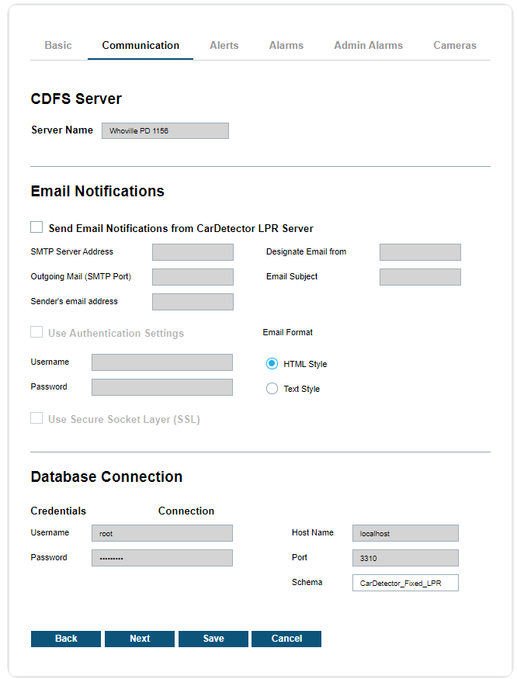Toggle Use Authentication Settings checkbox
The height and width of the screenshot is (679, 517).
point(36,332)
